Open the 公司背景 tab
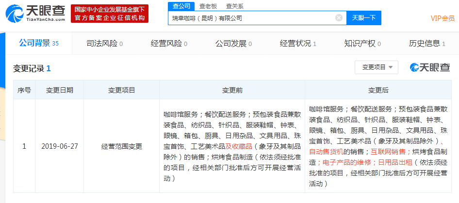This screenshot has width=459, height=203. coord(39,43)
